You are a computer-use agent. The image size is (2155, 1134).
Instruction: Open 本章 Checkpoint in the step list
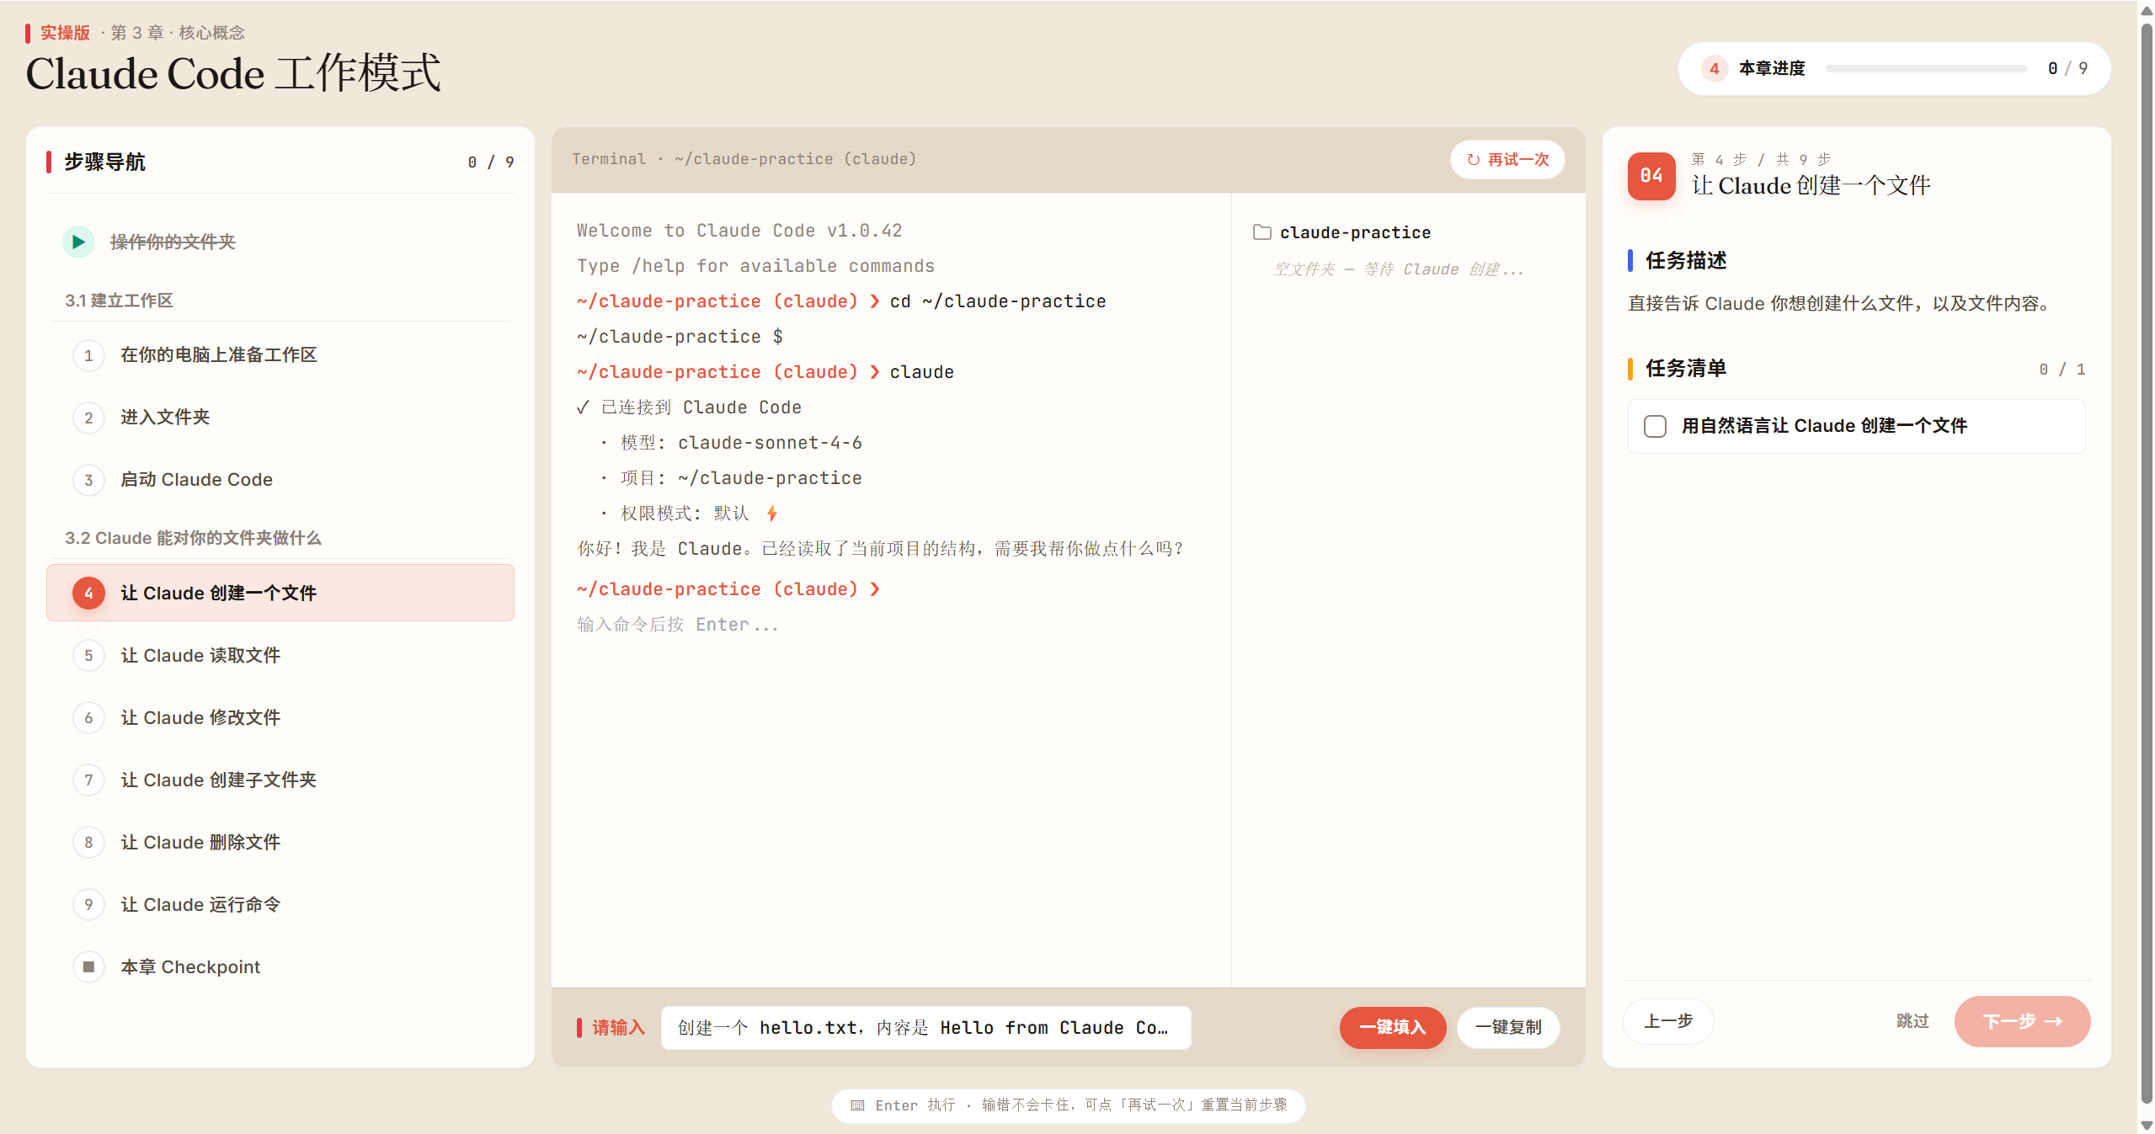click(280, 966)
